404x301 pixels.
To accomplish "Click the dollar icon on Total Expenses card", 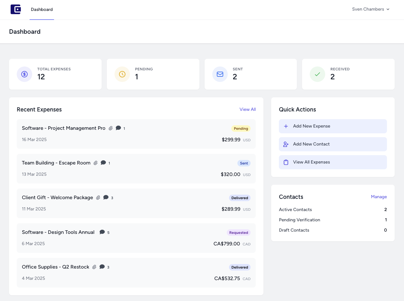I will 24,74.
